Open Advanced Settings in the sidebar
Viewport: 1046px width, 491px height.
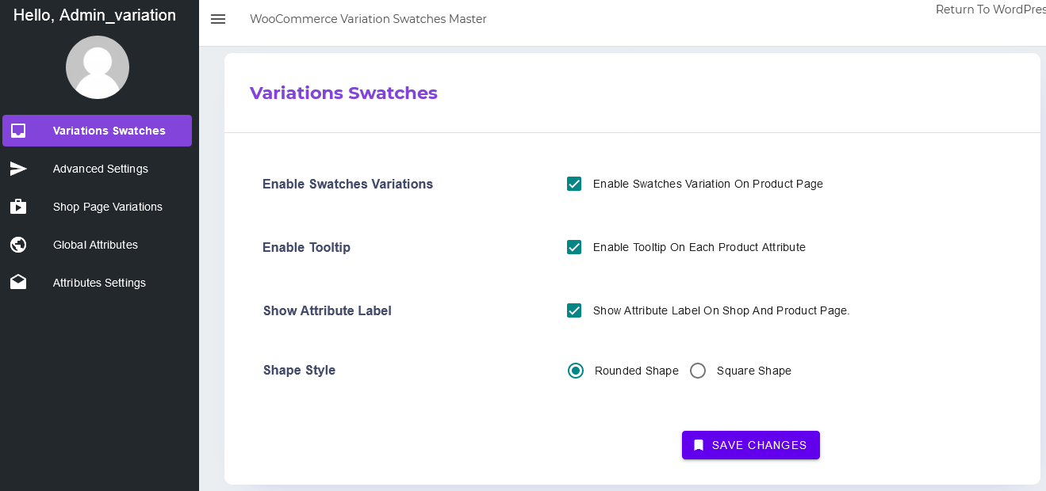point(100,169)
